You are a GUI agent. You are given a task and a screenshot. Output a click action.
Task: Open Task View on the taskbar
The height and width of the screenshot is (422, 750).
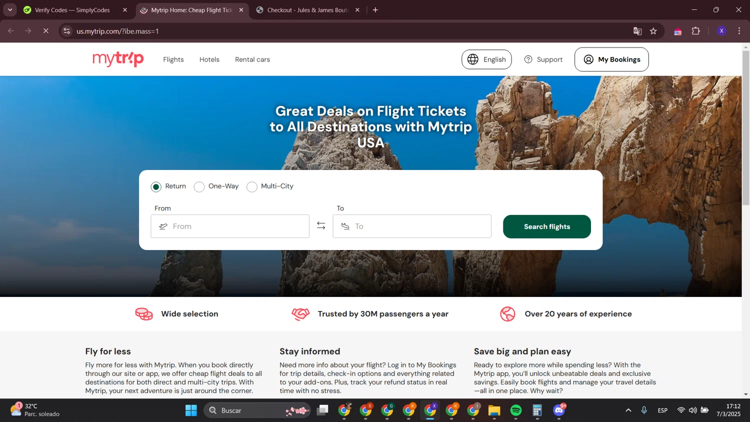tap(323, 410)
